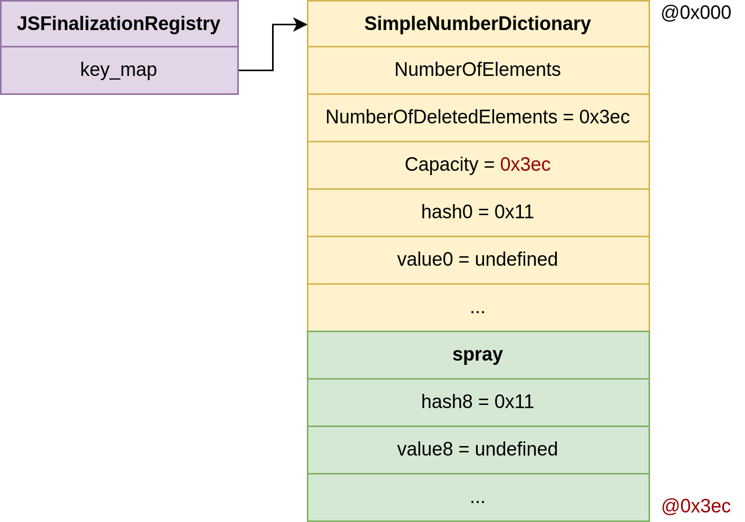Click the @0x000 address label
745x522 pixels.
(x=696, y=13)
